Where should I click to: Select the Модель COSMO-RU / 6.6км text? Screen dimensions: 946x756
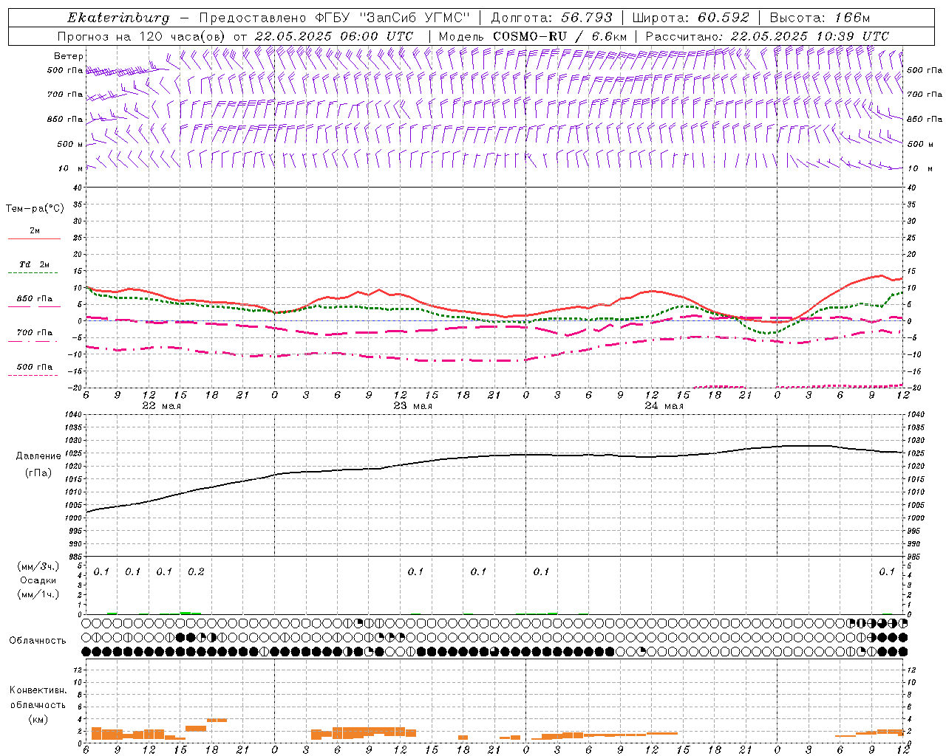[532, 36]
